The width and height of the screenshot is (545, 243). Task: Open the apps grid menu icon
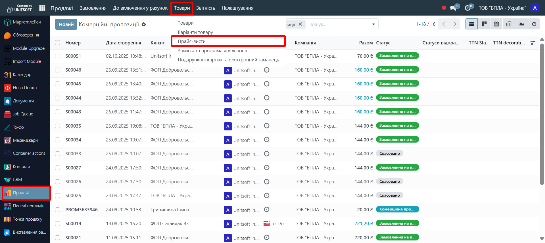click(x=42, y=8)
